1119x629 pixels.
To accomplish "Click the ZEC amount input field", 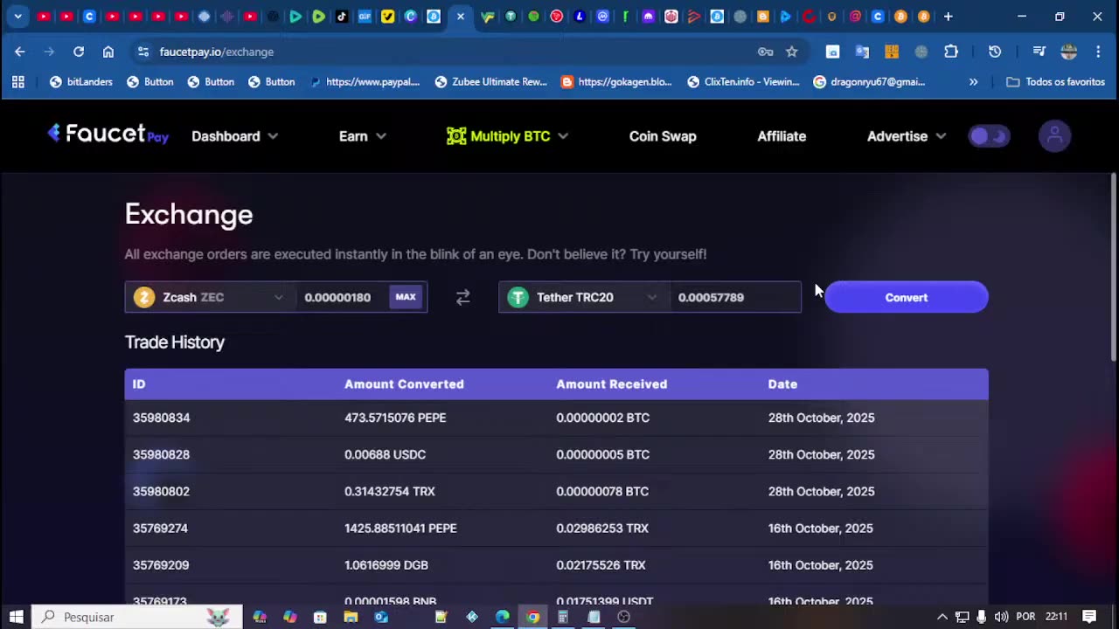I will 341,297.
